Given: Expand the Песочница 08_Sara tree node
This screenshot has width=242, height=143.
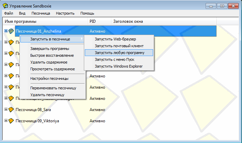Looking at the screenshot, I should tap(6, 109).
